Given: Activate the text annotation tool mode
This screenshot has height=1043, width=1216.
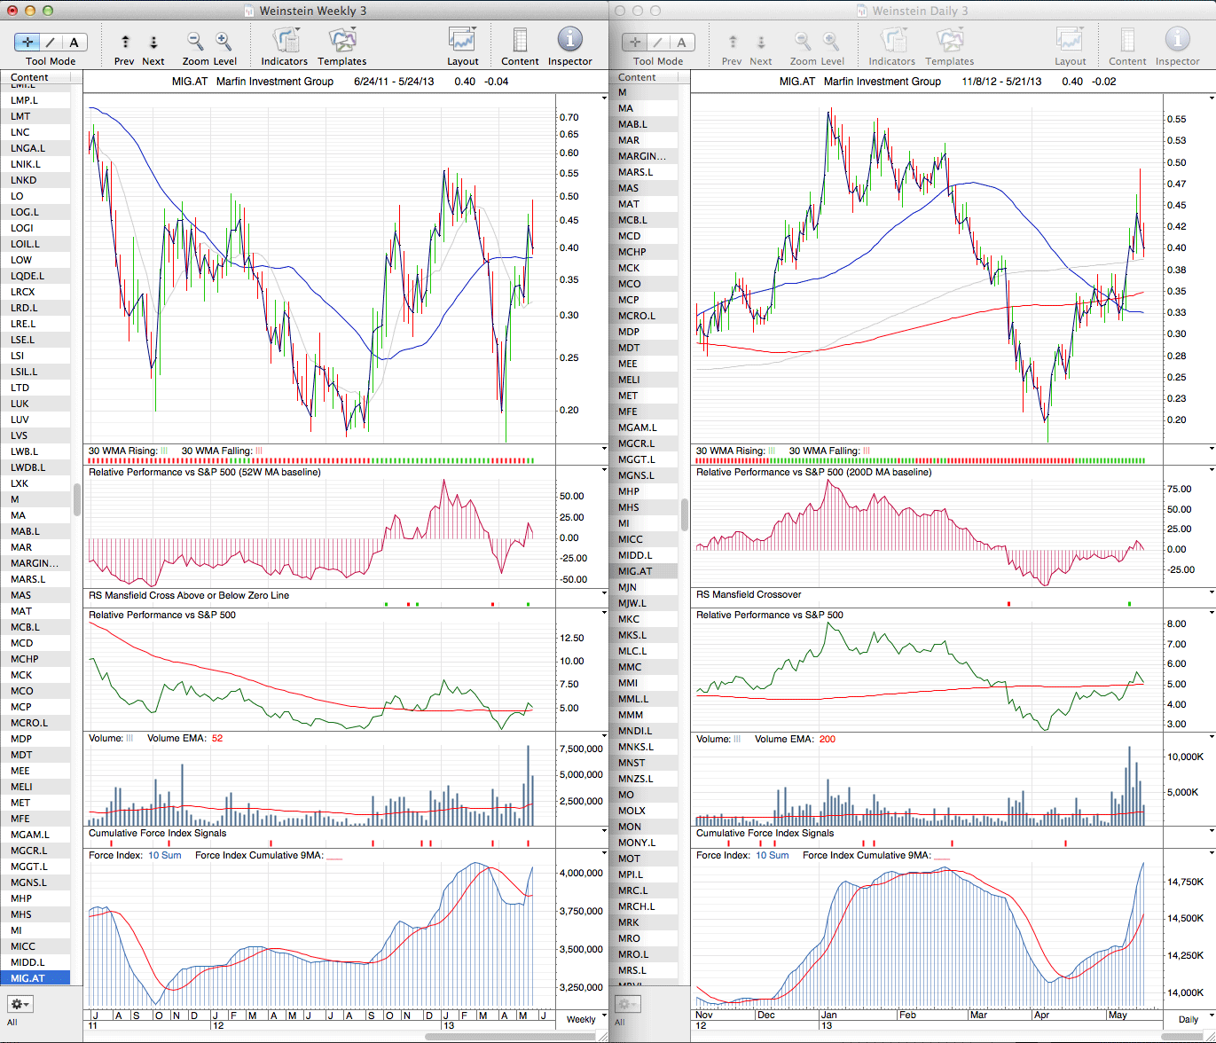Looking at the screenshot, I should click(74, 42).
